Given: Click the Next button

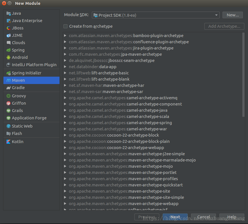Looking at the screenshot, I should 175,217.
